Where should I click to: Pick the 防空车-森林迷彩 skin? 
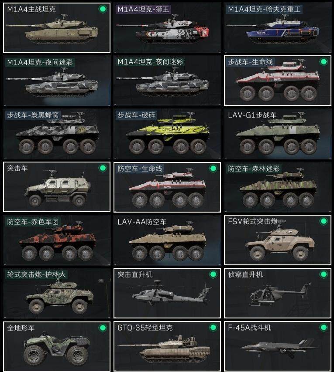(277, 187)
